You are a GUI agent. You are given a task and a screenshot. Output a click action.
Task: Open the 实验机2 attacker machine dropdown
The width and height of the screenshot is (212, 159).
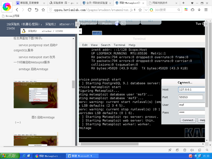coord(51,31)
